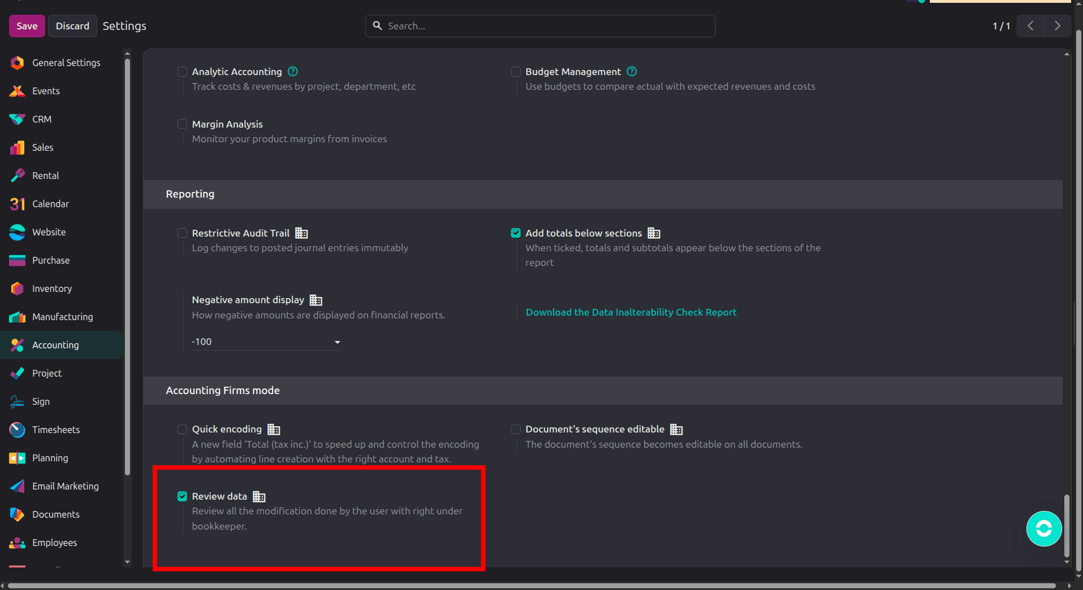
Task: Open the Email Marketing settings tab
Action: point(62,486)
